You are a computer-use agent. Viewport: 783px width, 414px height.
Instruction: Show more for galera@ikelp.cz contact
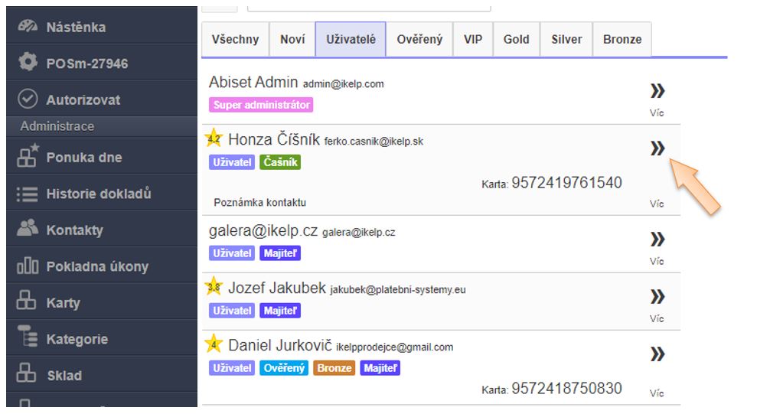[657, 240]
